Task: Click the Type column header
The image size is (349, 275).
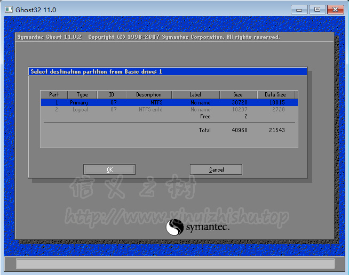Action: tap(82, 95)
